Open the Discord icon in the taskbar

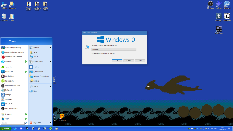pyautogui.click(x=21, y=129)
